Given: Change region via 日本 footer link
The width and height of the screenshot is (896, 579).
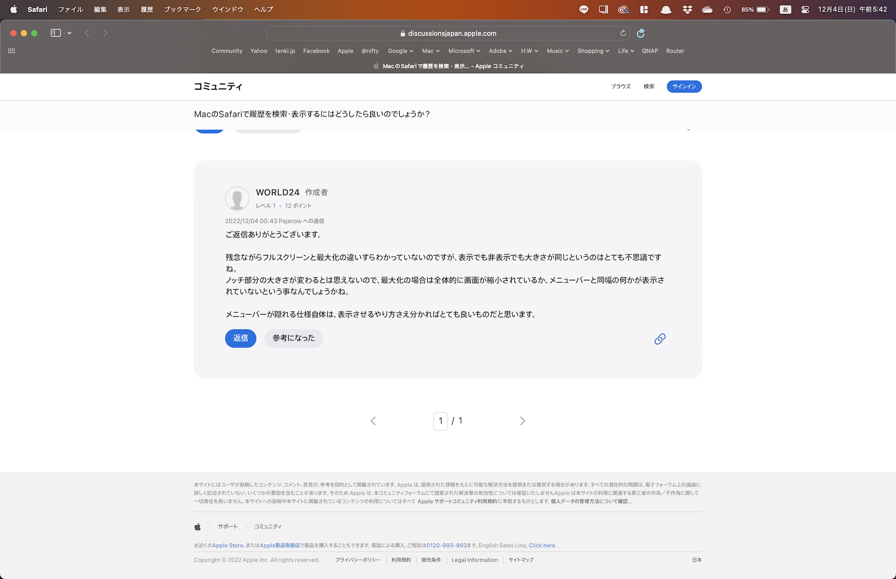Looking at the screenshot, I should [697, 560].
